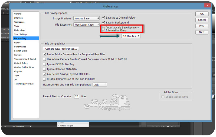Open Transparency & Gamut preferences
The image size is (216, 137).
(26, 59)
